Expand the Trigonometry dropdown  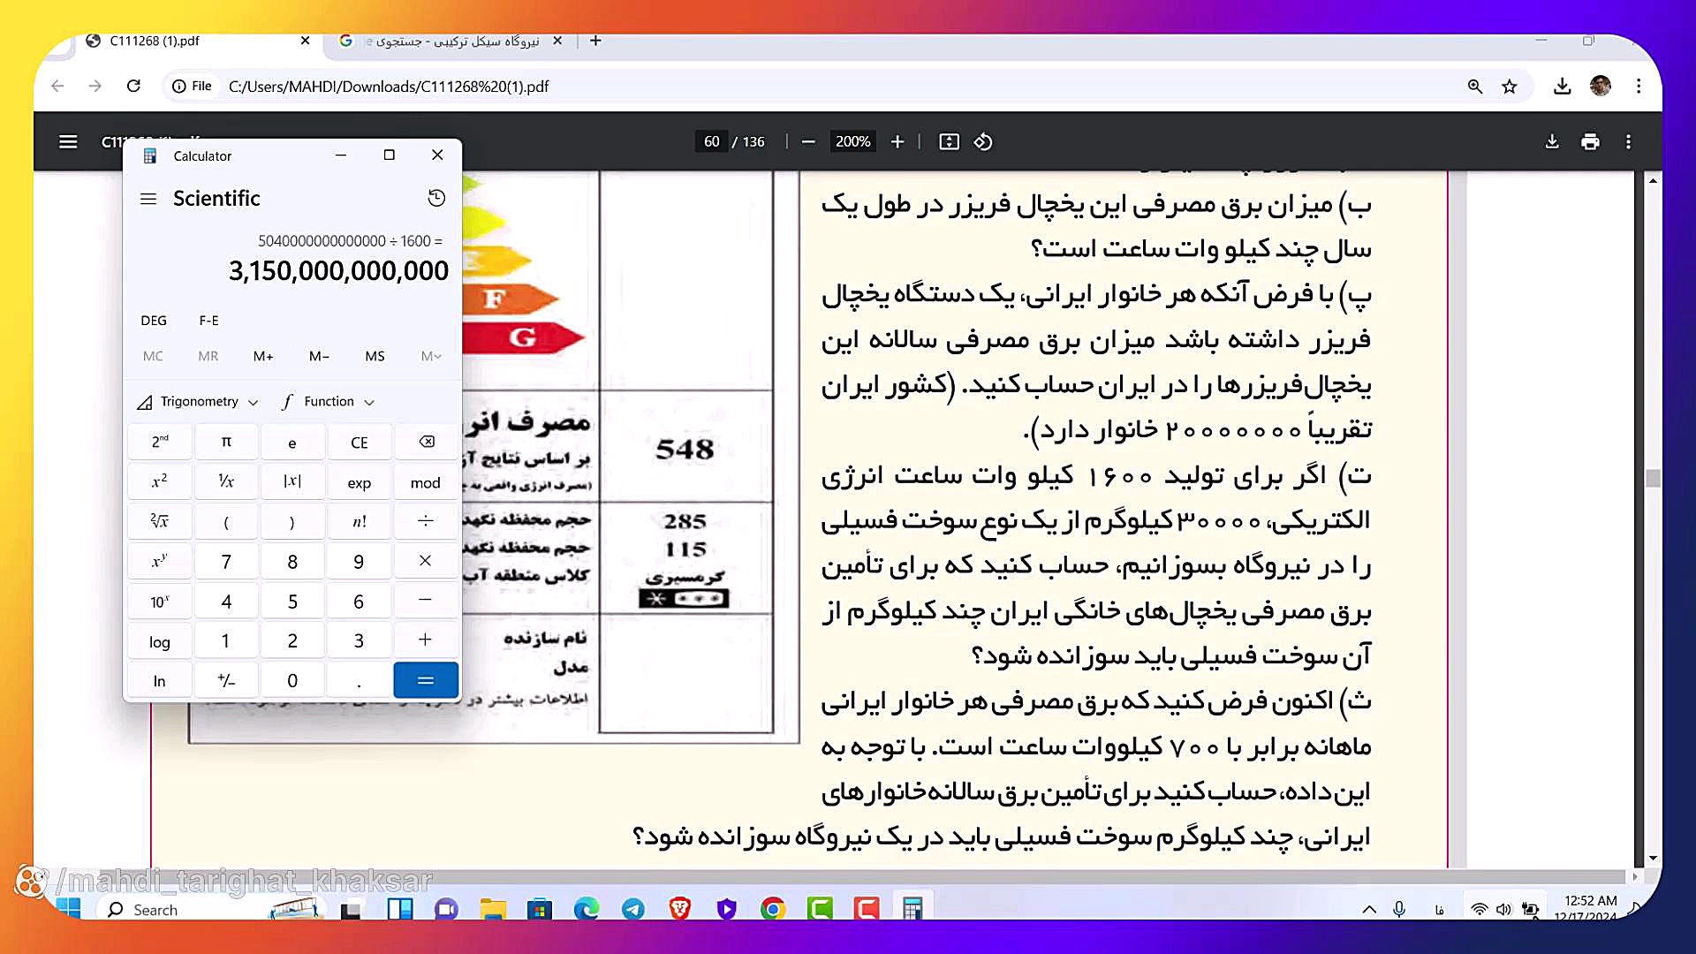(199, 402)
